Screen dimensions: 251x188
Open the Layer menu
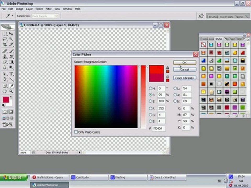[29, 9]
